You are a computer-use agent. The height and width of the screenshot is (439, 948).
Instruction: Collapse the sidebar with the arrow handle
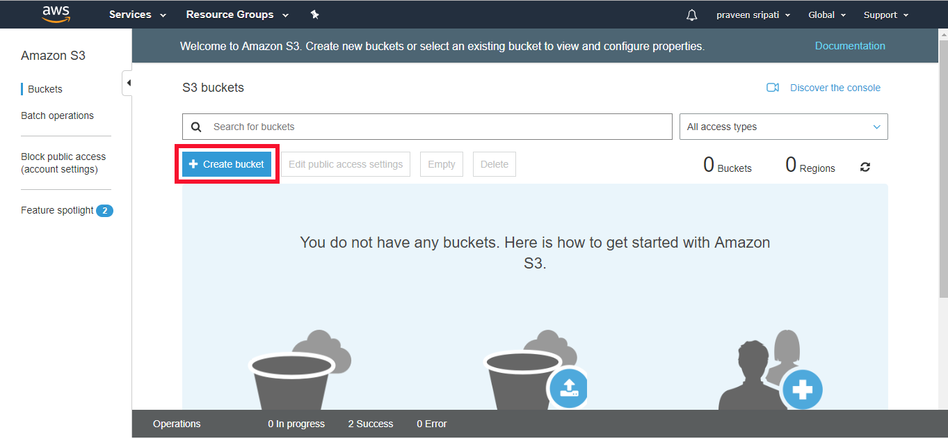[127, 83]
